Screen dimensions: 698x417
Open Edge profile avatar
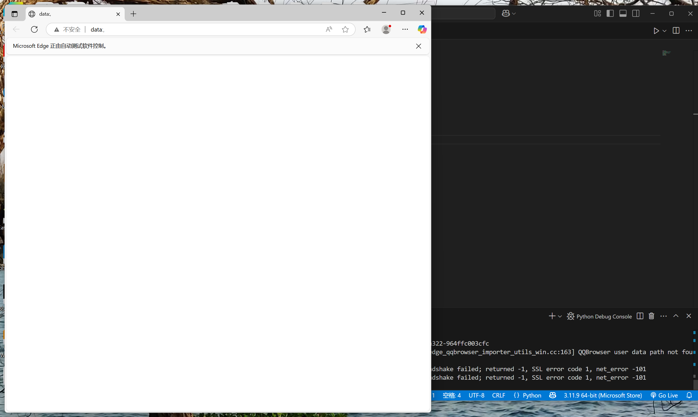pos(386,29)
